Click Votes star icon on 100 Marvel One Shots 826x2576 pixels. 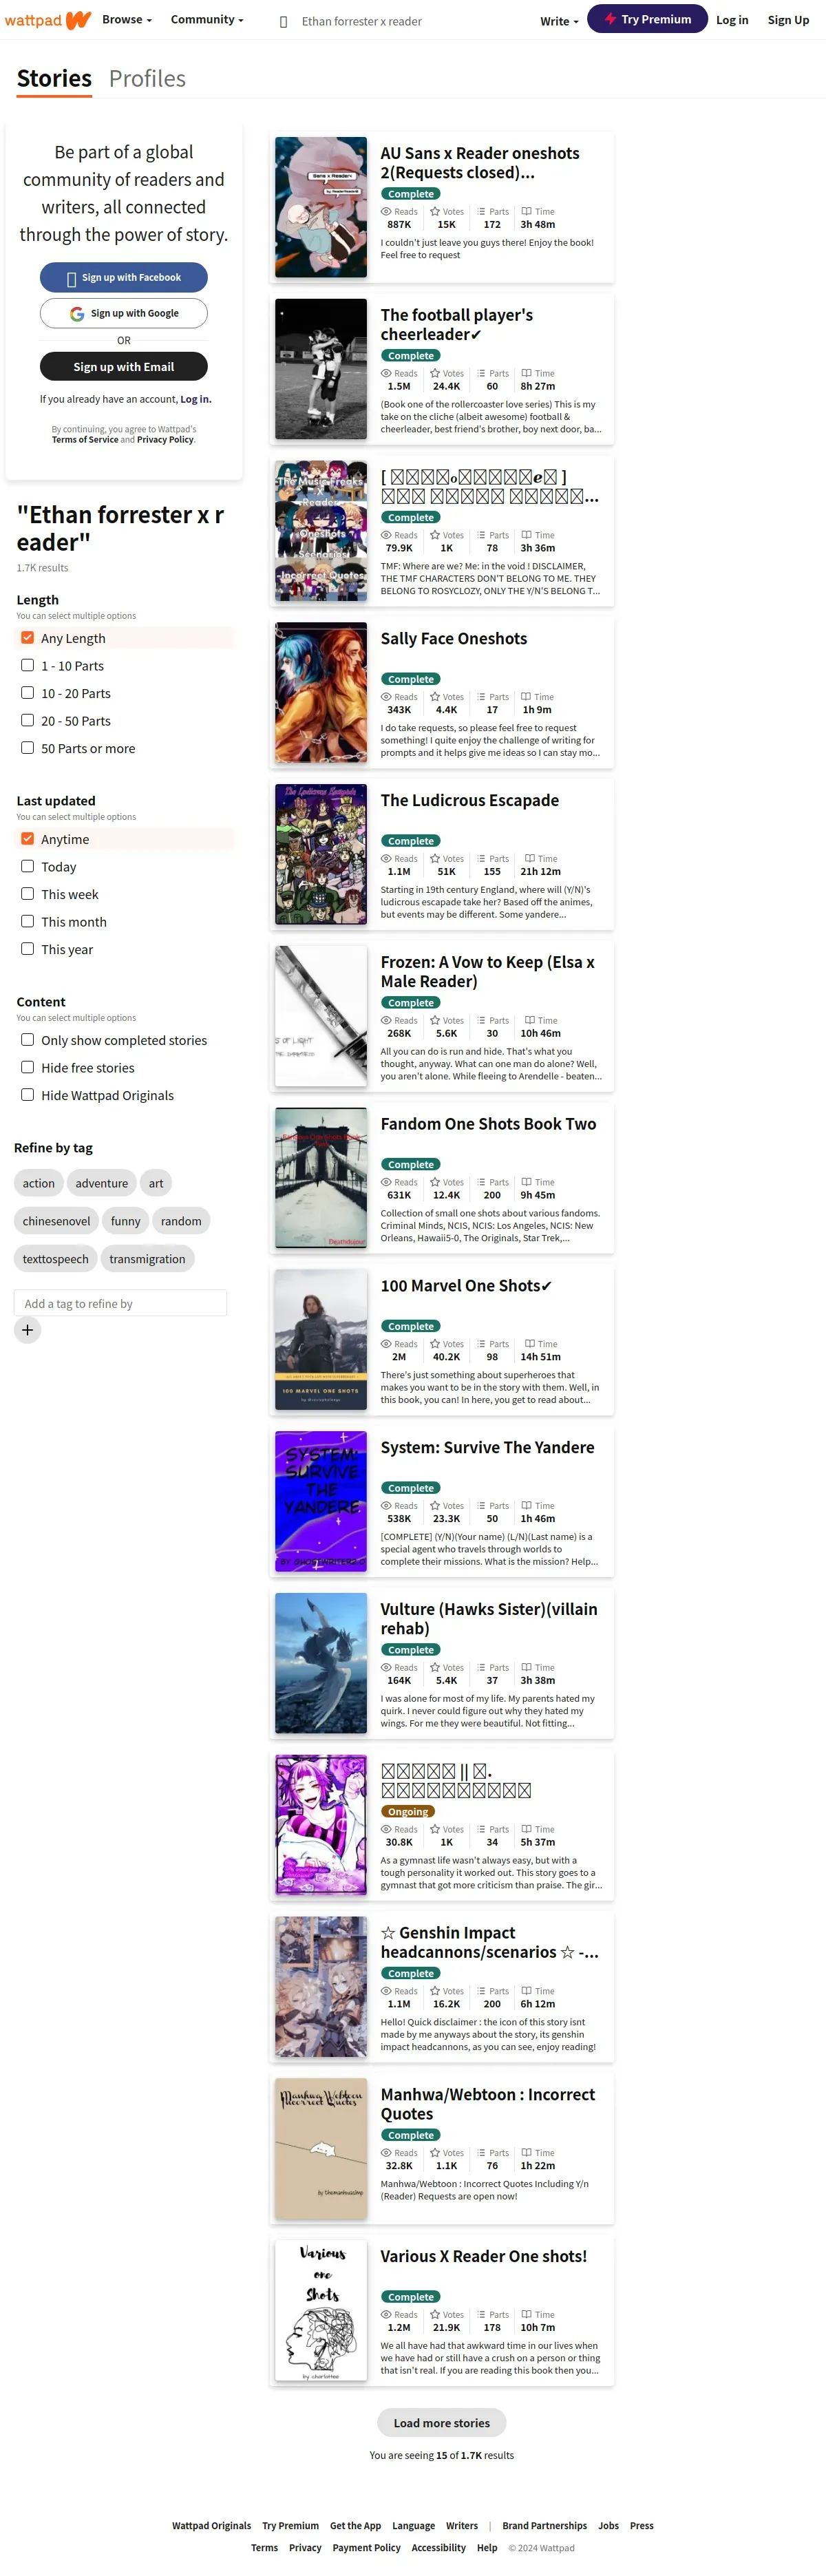[435, 1344]
